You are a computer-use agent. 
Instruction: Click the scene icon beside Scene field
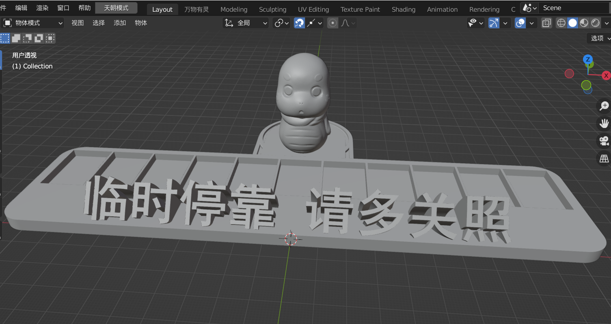click(529, 8)
